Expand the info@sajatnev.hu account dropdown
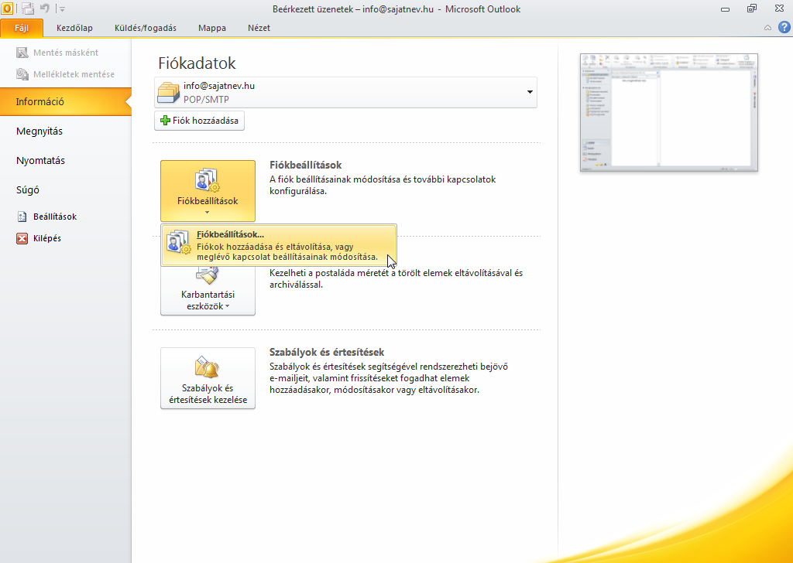 (530, 92)
